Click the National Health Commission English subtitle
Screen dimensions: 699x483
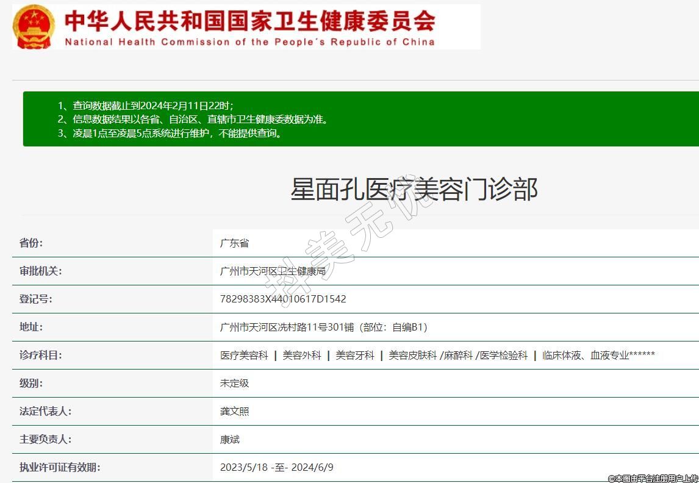tap(249, 42)
